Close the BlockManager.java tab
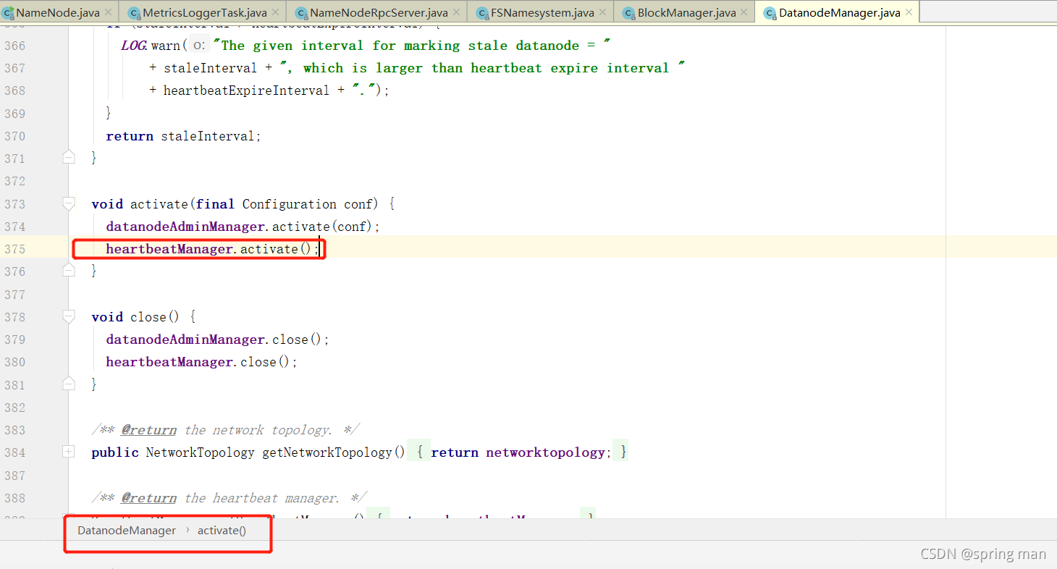Viewport: 1057px width, 569px height. click(745, 13)
